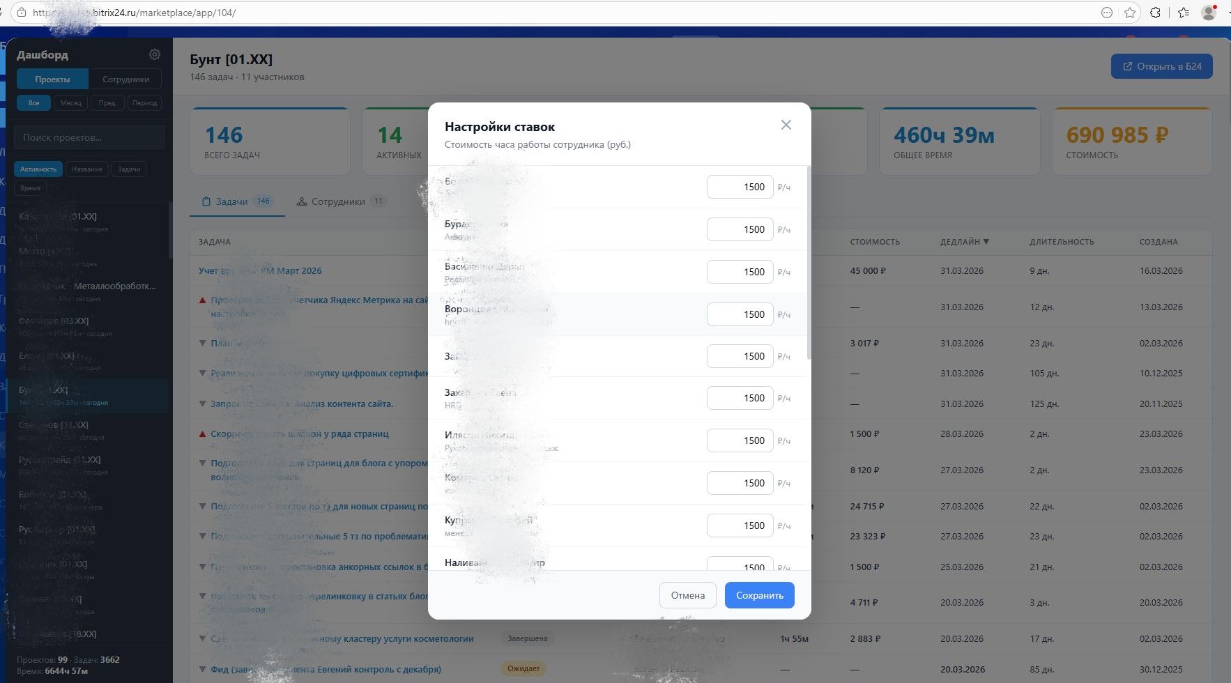Expand the Фид task row triangle
Image resolution: width=1231 pixels, height=683 pixels.
point(203,669)
